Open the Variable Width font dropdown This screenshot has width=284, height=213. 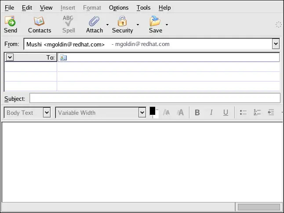tap(142, 113)
